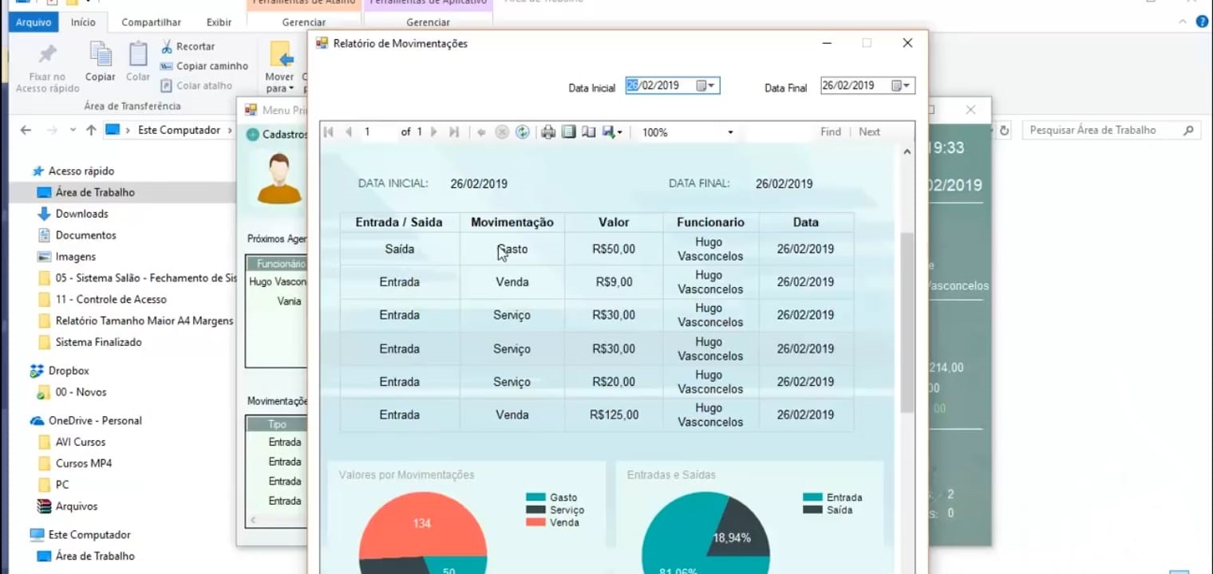The height and width of the screenshot is (574, 1213).
Task: Print the movimentações report
Action: pos(548,132)
